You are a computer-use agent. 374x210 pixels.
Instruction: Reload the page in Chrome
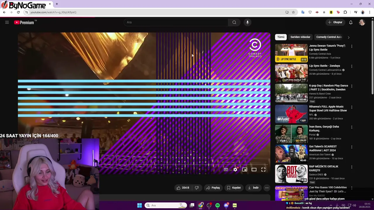(x=18, y=12)
